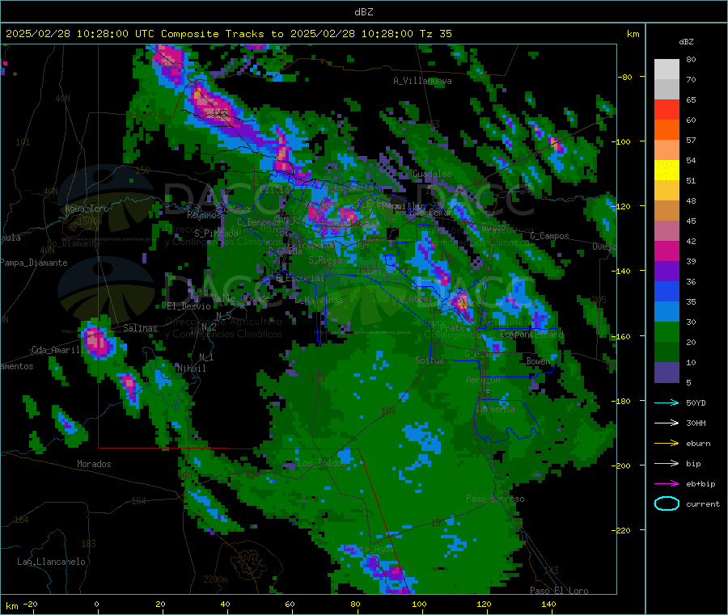
Task: Click the Bowen map label
Action: click(538, 360)
